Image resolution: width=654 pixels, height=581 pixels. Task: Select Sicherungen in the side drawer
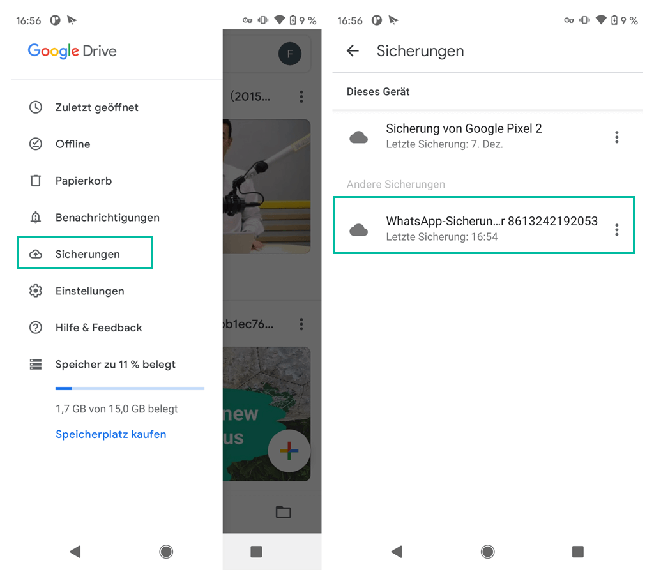pos(86,253)
